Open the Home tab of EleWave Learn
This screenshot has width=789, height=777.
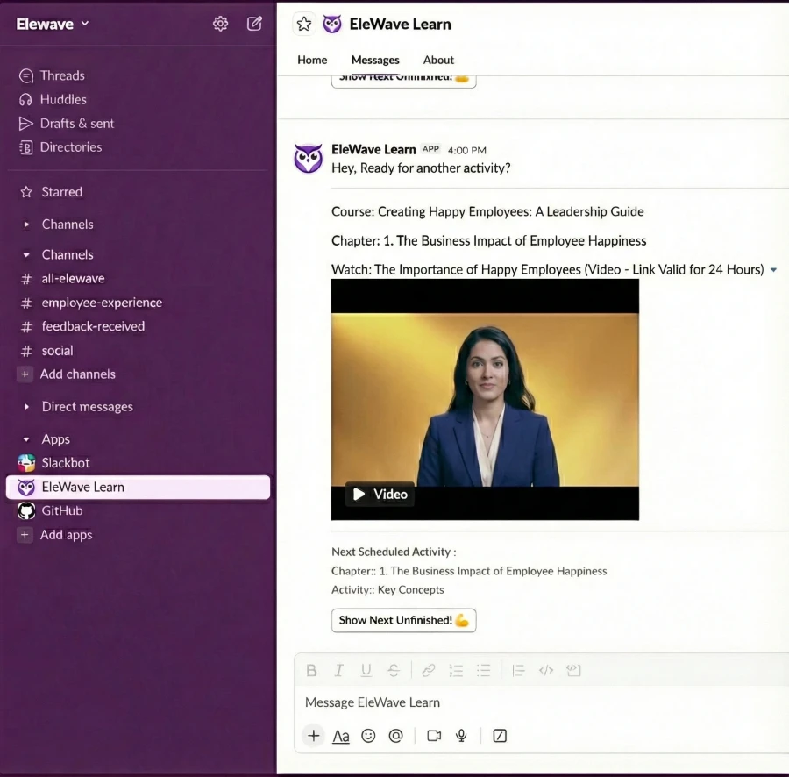[312, 60]
